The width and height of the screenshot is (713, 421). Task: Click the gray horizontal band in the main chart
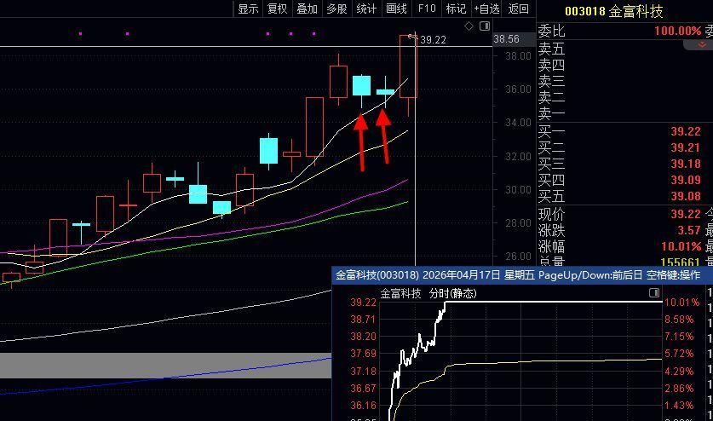pos(165,365)
